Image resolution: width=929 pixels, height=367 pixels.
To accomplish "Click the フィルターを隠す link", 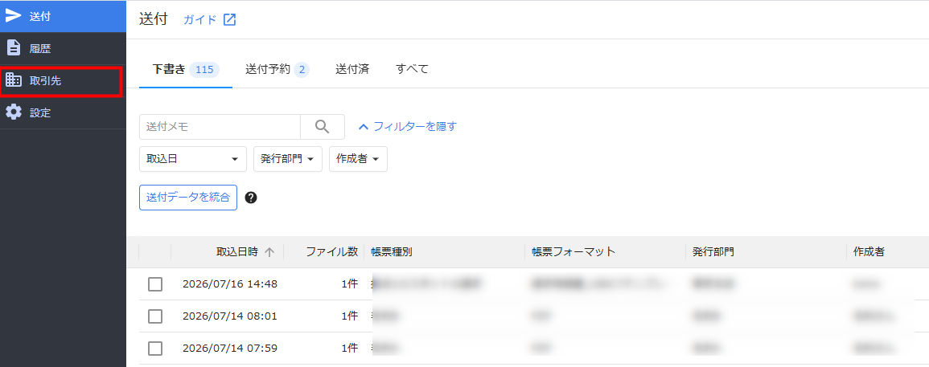I will (x=408, y=126).
